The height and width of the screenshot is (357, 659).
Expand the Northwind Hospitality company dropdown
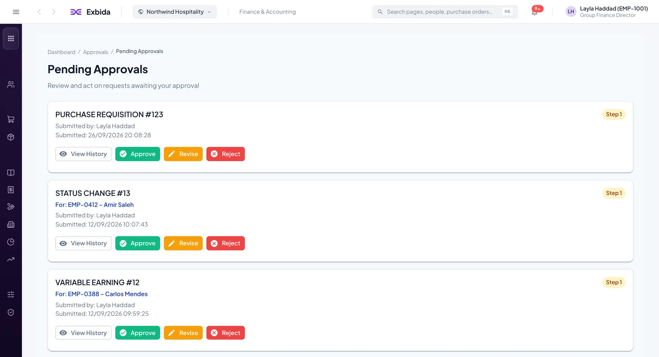pos(175,12)
